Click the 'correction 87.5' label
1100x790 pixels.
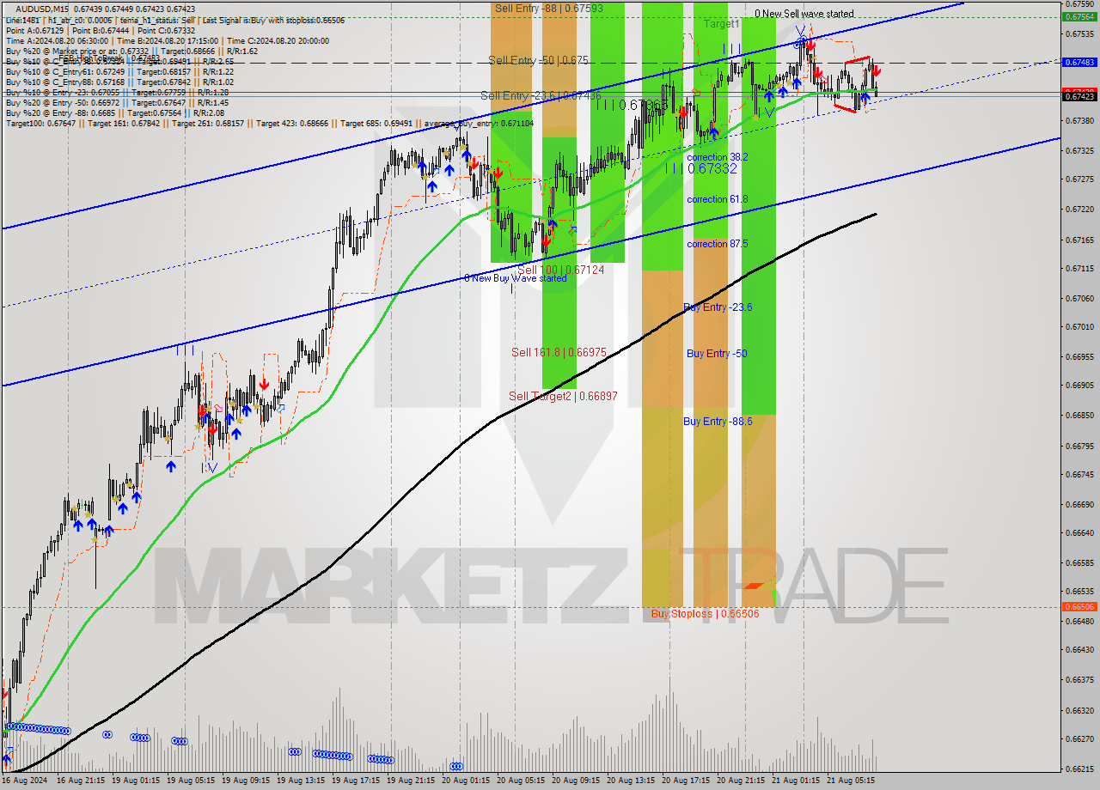[718, 244]
